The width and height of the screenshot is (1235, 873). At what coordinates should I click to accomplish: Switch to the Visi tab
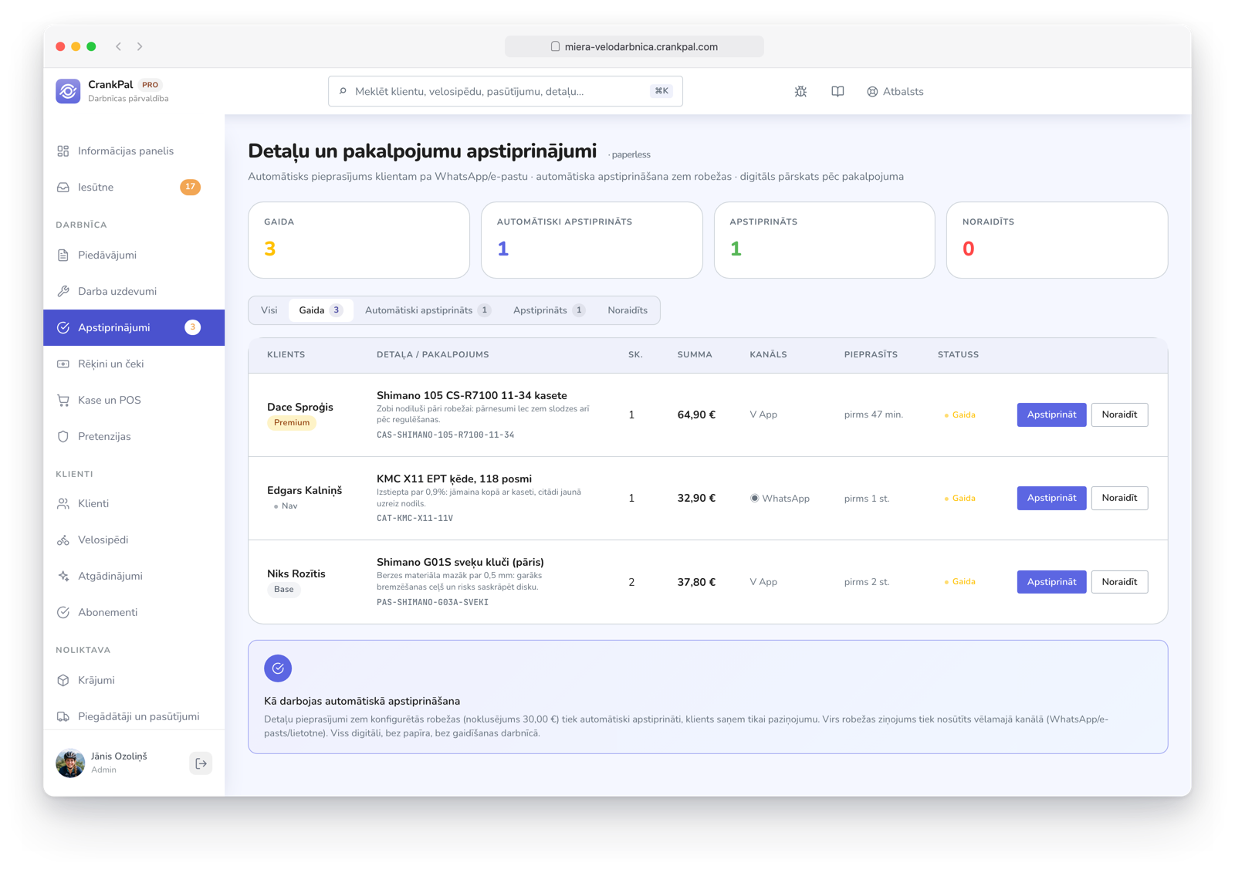269,310
